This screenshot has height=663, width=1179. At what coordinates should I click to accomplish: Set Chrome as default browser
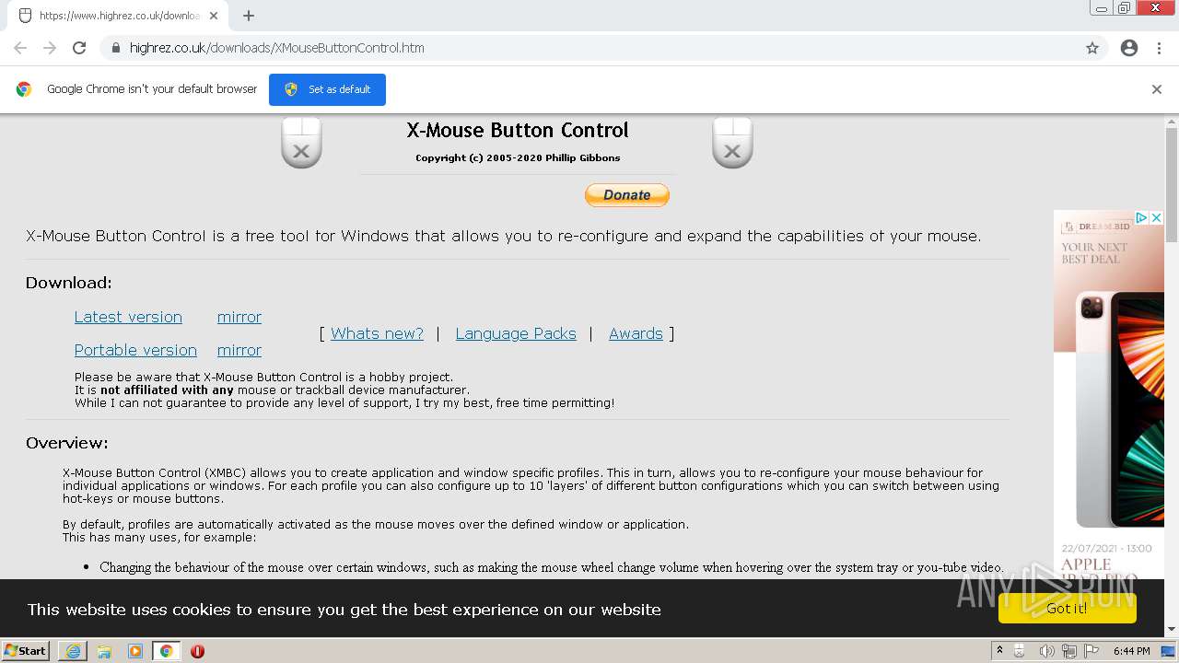(327, 89)
